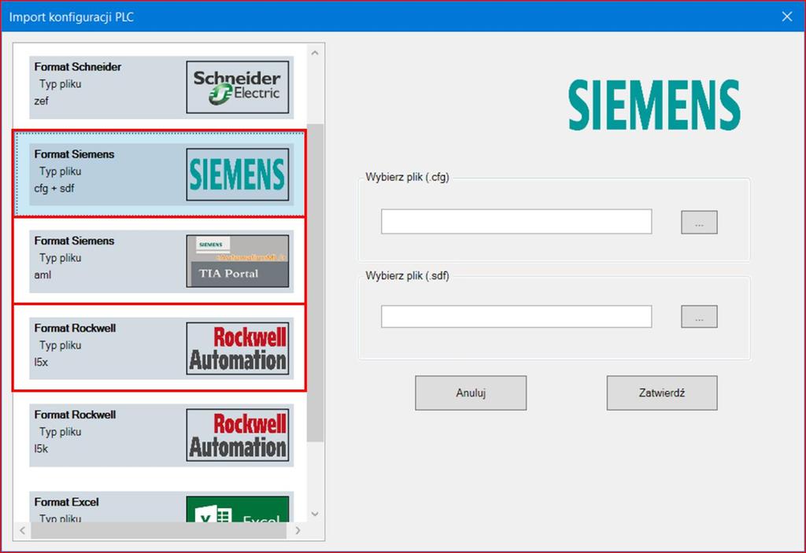Select the 'l5k' file type text

(41, 448)
